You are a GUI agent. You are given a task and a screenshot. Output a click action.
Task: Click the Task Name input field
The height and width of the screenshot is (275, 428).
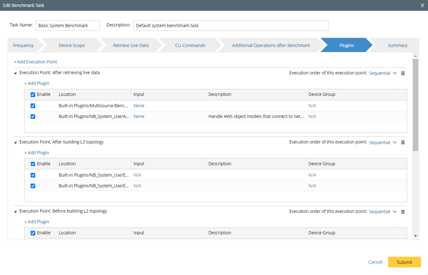(x=68, y=26)
